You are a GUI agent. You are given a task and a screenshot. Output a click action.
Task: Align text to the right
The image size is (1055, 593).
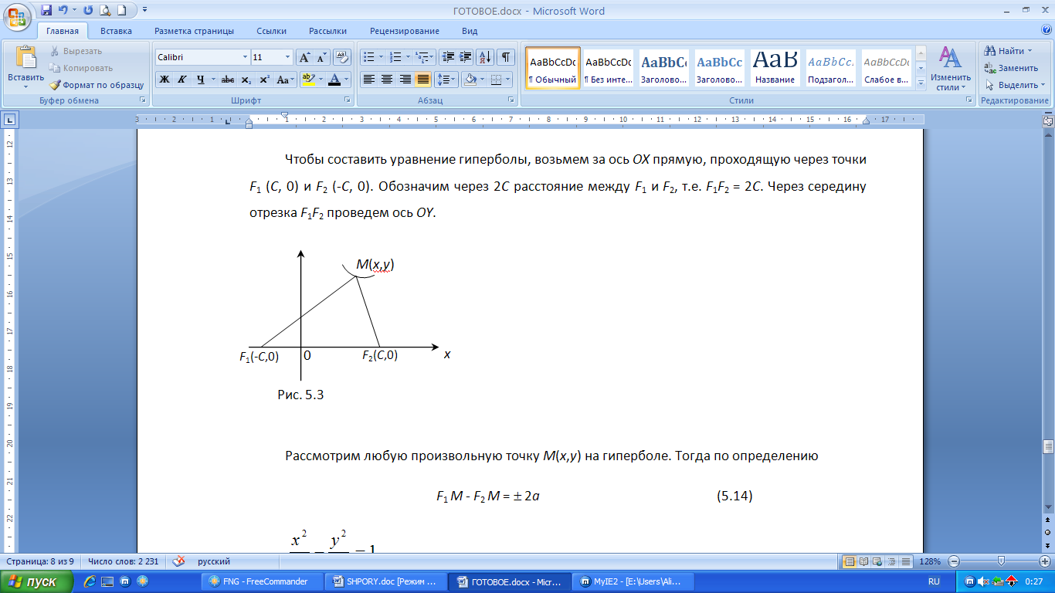click(405, 79)
